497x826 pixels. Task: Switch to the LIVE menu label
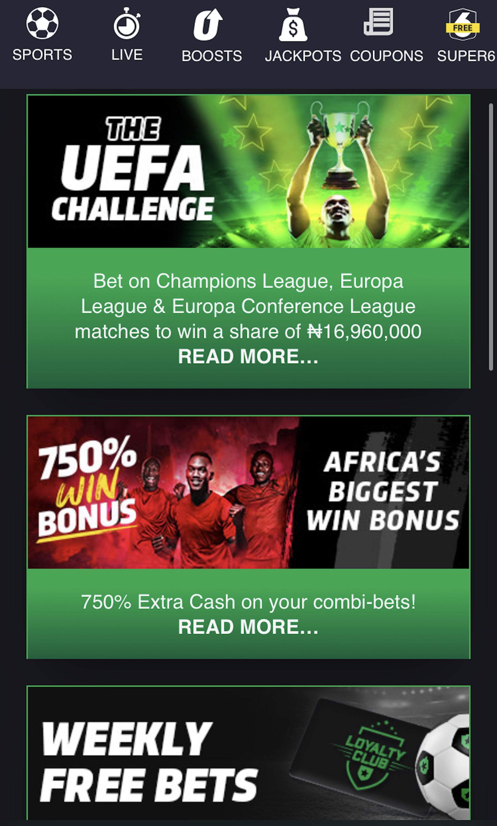pyautogui.click(x=127, y=55)
